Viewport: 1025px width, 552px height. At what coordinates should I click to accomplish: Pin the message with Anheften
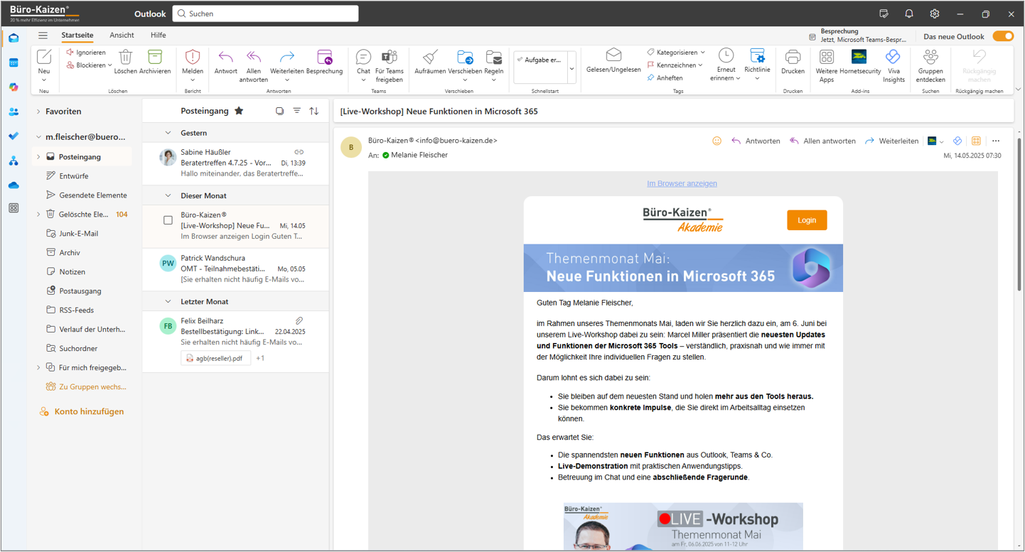665,78
